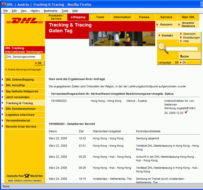The image size is (203, 190).
Task: Open Investor Relations link
Action: point(188,24)
